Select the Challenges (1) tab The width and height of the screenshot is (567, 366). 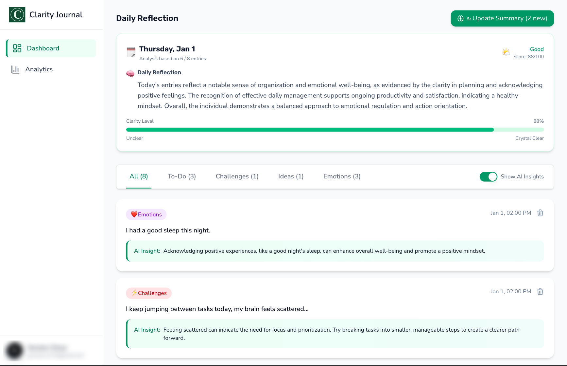click(237, 176)
